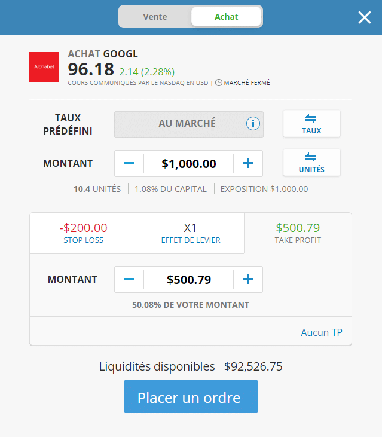Decrease the order amount with minus button
382x437 pixels.
point(129,163)
